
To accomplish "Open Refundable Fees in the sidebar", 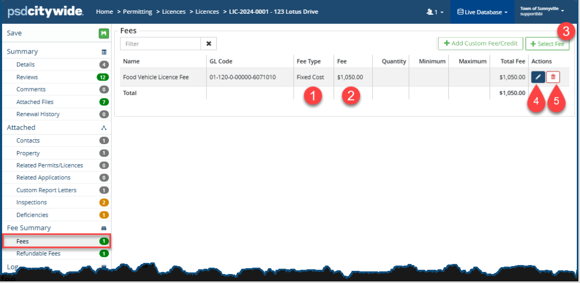I will tap(38, 253).
